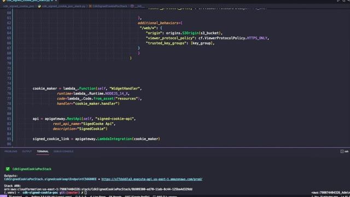Click the AWS profile indicator at terminal right
The image size is (350, 197).
point(330,193)
